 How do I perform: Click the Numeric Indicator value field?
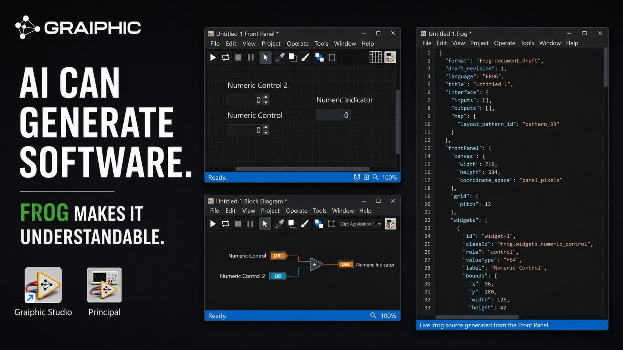pyautogui.click(x=333, y=115)
